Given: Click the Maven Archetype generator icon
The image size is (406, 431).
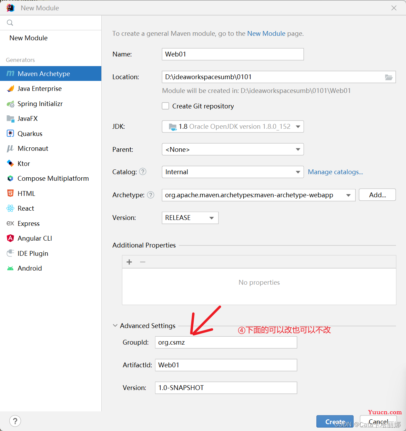Looking at the screenshot, I should pos(10,74).
